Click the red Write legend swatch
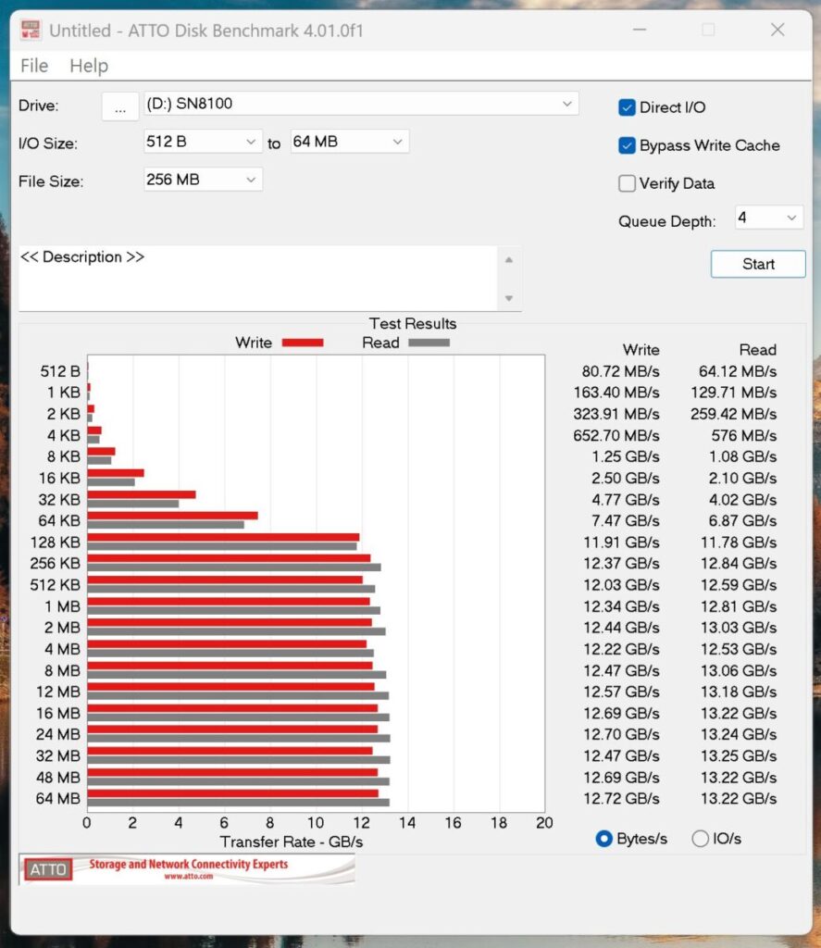The image size is (821, 948). [x=303, y=343]
